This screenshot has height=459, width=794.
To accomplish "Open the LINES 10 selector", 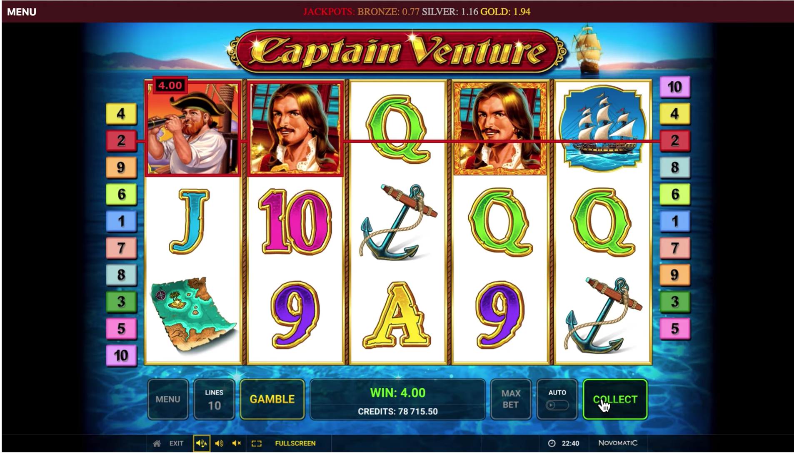I will click(x=214, y=399).
